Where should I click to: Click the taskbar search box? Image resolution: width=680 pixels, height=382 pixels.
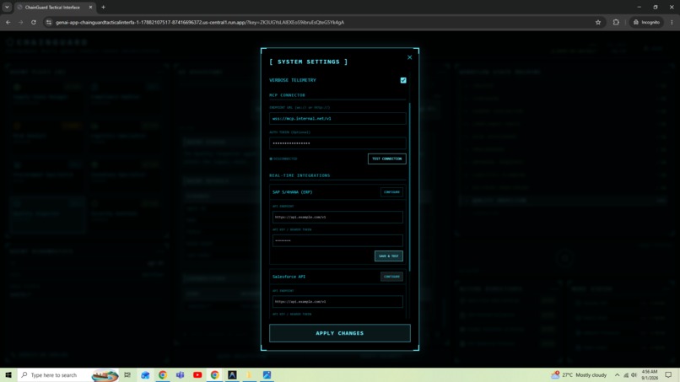click(x=68, y=374)
